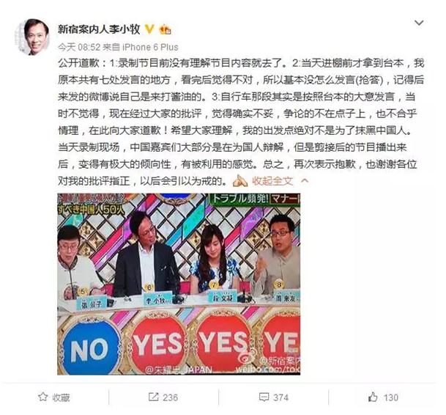Click the repost share icon
Screen dimensions: 446x415
pos(154,397)
